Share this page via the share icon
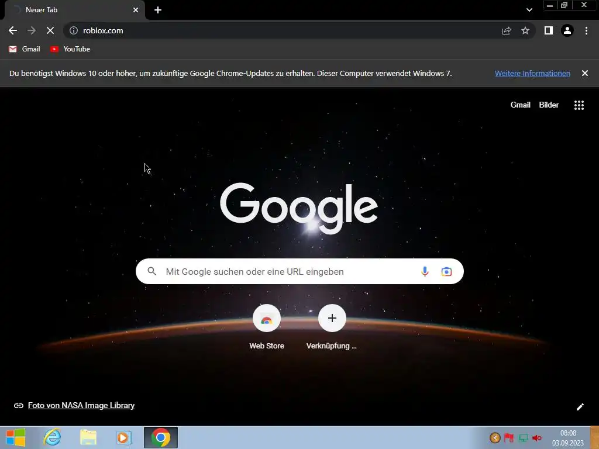Image resolution: width=599 pixels, height=449 pixels. pyautogui.click(x=507, y=30)
